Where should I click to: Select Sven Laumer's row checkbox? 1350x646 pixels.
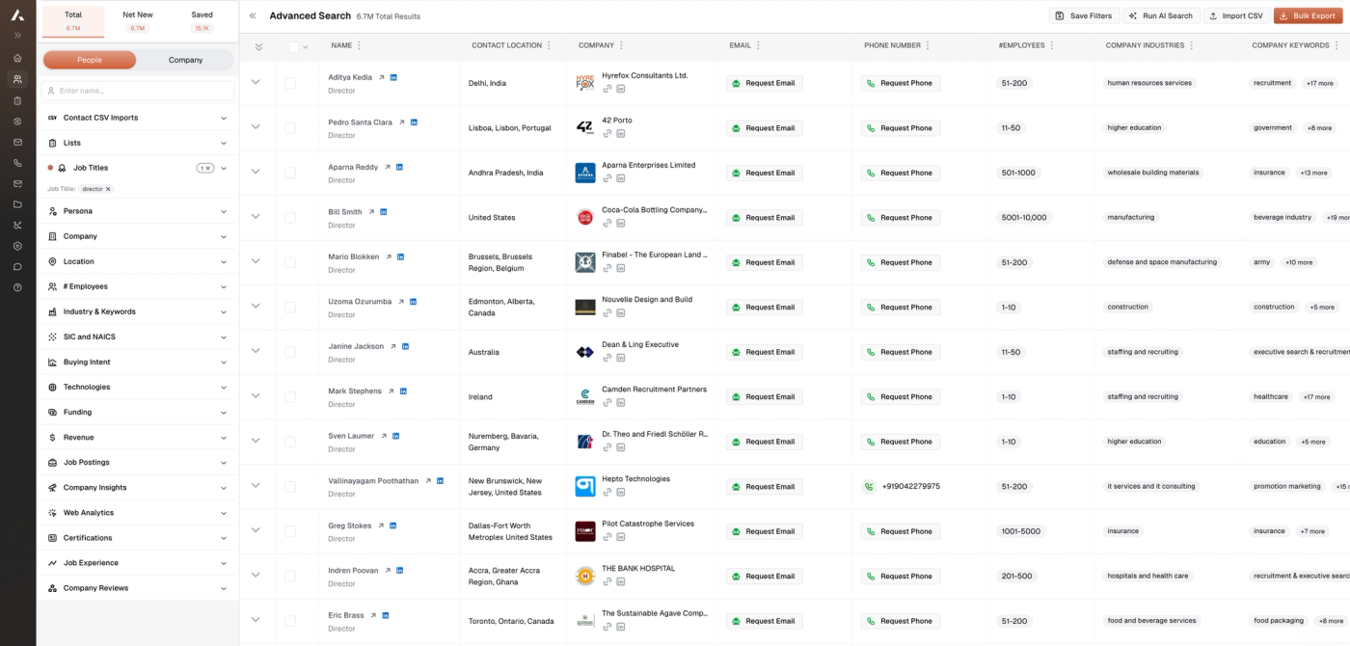[x=290, y=442]
